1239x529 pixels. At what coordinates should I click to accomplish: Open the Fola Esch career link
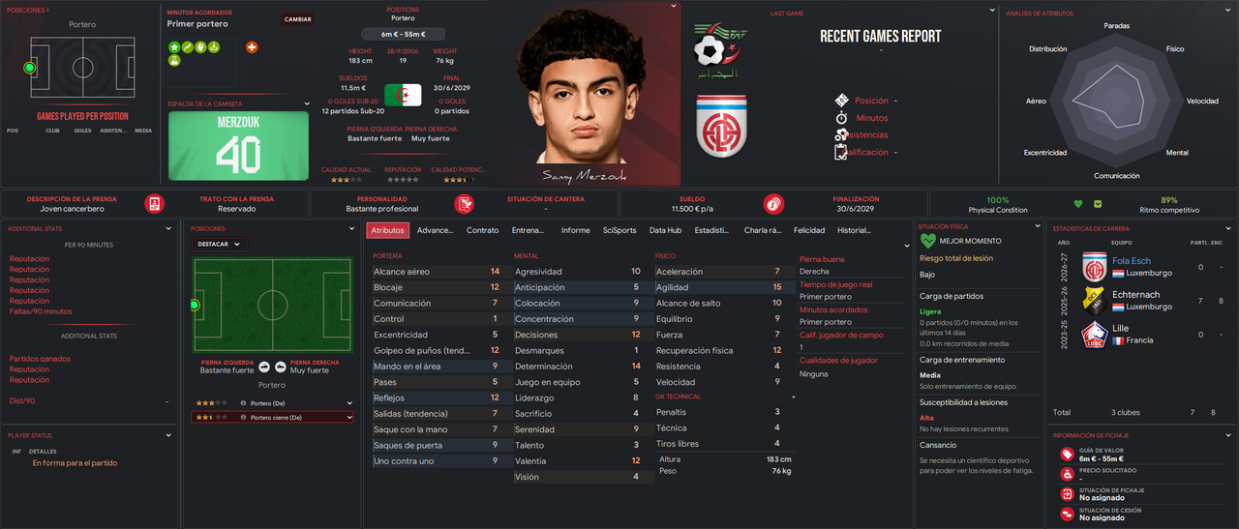coord(1132,261)
